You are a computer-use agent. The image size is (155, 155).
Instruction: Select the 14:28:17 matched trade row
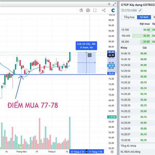[x=137, y=117]
